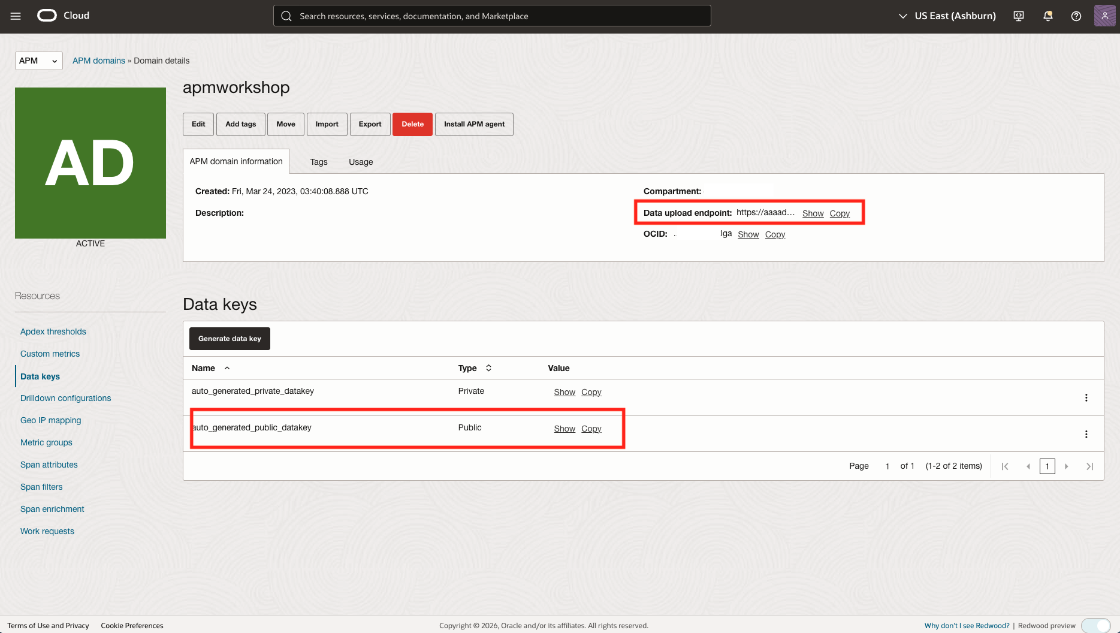Open the navigation hamburger menu
This screenshot has width=1120, height=633.
pos(16,16)
